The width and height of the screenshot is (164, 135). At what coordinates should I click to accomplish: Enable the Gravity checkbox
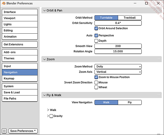(x=51, y=116)
